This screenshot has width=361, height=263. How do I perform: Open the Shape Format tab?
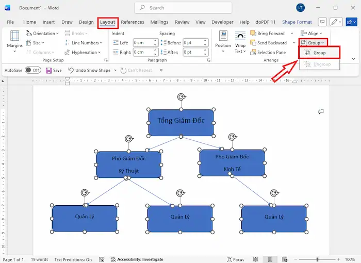(x=297, y=22)
